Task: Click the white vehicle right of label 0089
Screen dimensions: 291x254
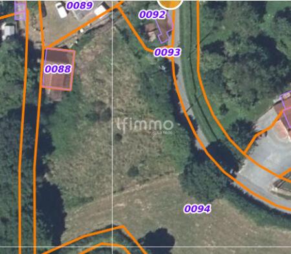Action: point(100,10)
